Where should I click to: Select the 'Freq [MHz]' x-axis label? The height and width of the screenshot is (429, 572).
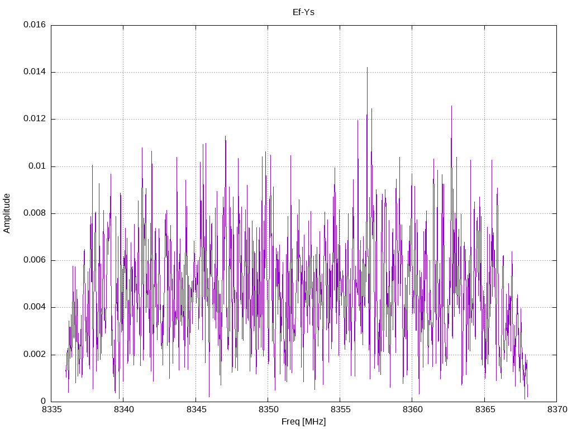(303, 422)
